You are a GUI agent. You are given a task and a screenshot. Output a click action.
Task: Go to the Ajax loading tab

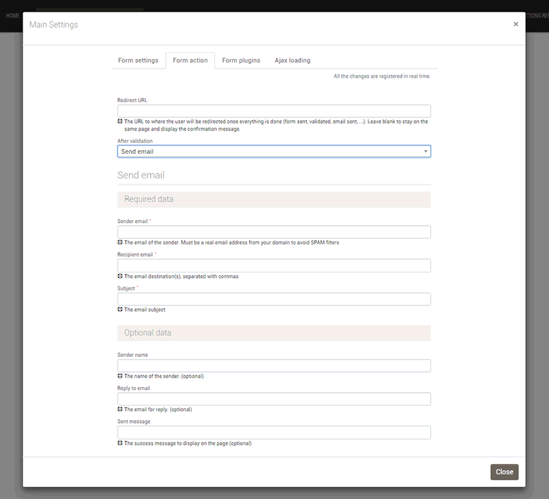pyautogui.click(x=292, y=60)
